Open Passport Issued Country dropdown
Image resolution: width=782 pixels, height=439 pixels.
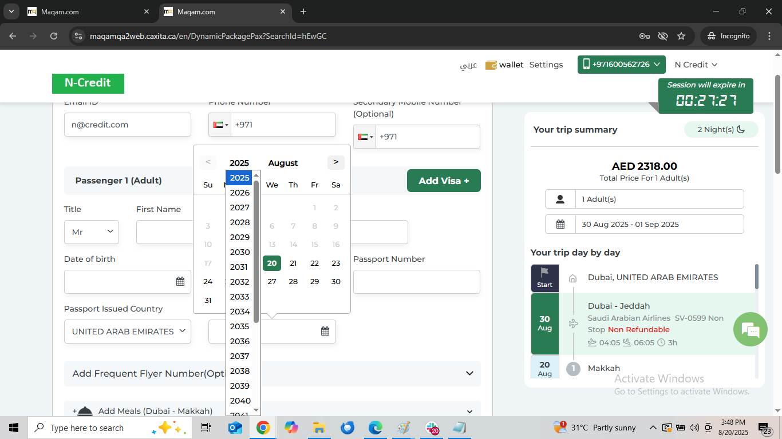pos(128,332)
